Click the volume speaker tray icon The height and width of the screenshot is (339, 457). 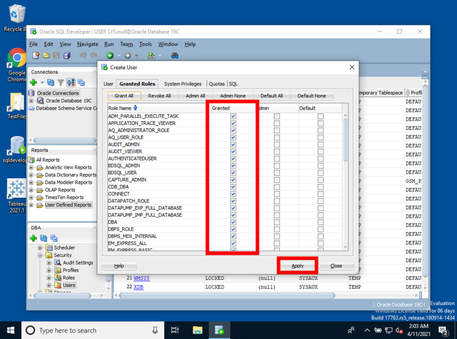(x=399, y=330)
